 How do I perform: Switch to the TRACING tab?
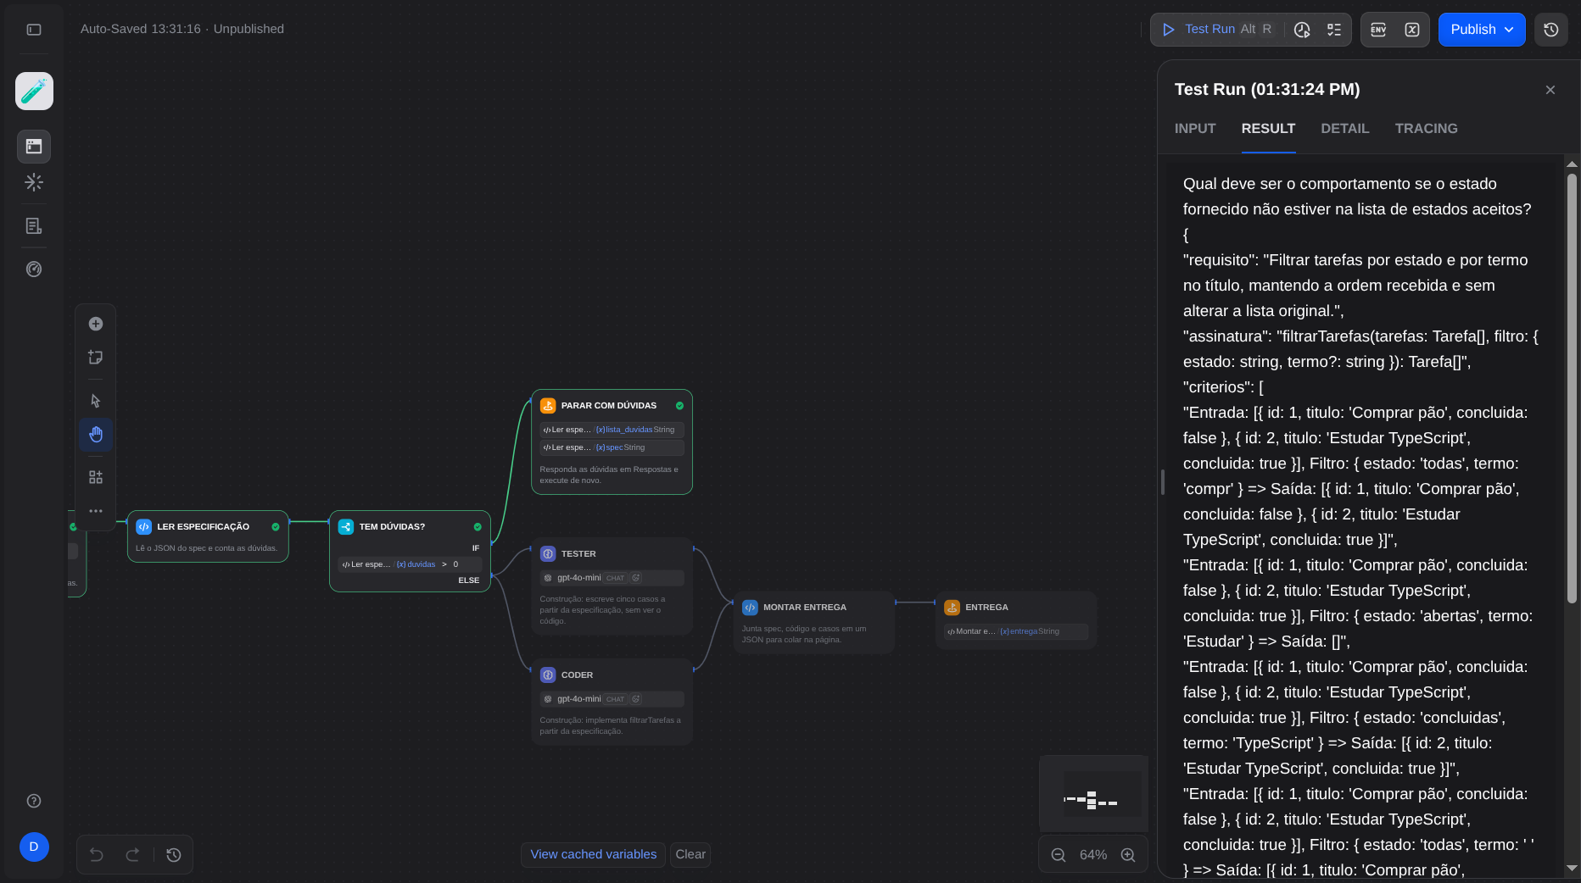1426,129
